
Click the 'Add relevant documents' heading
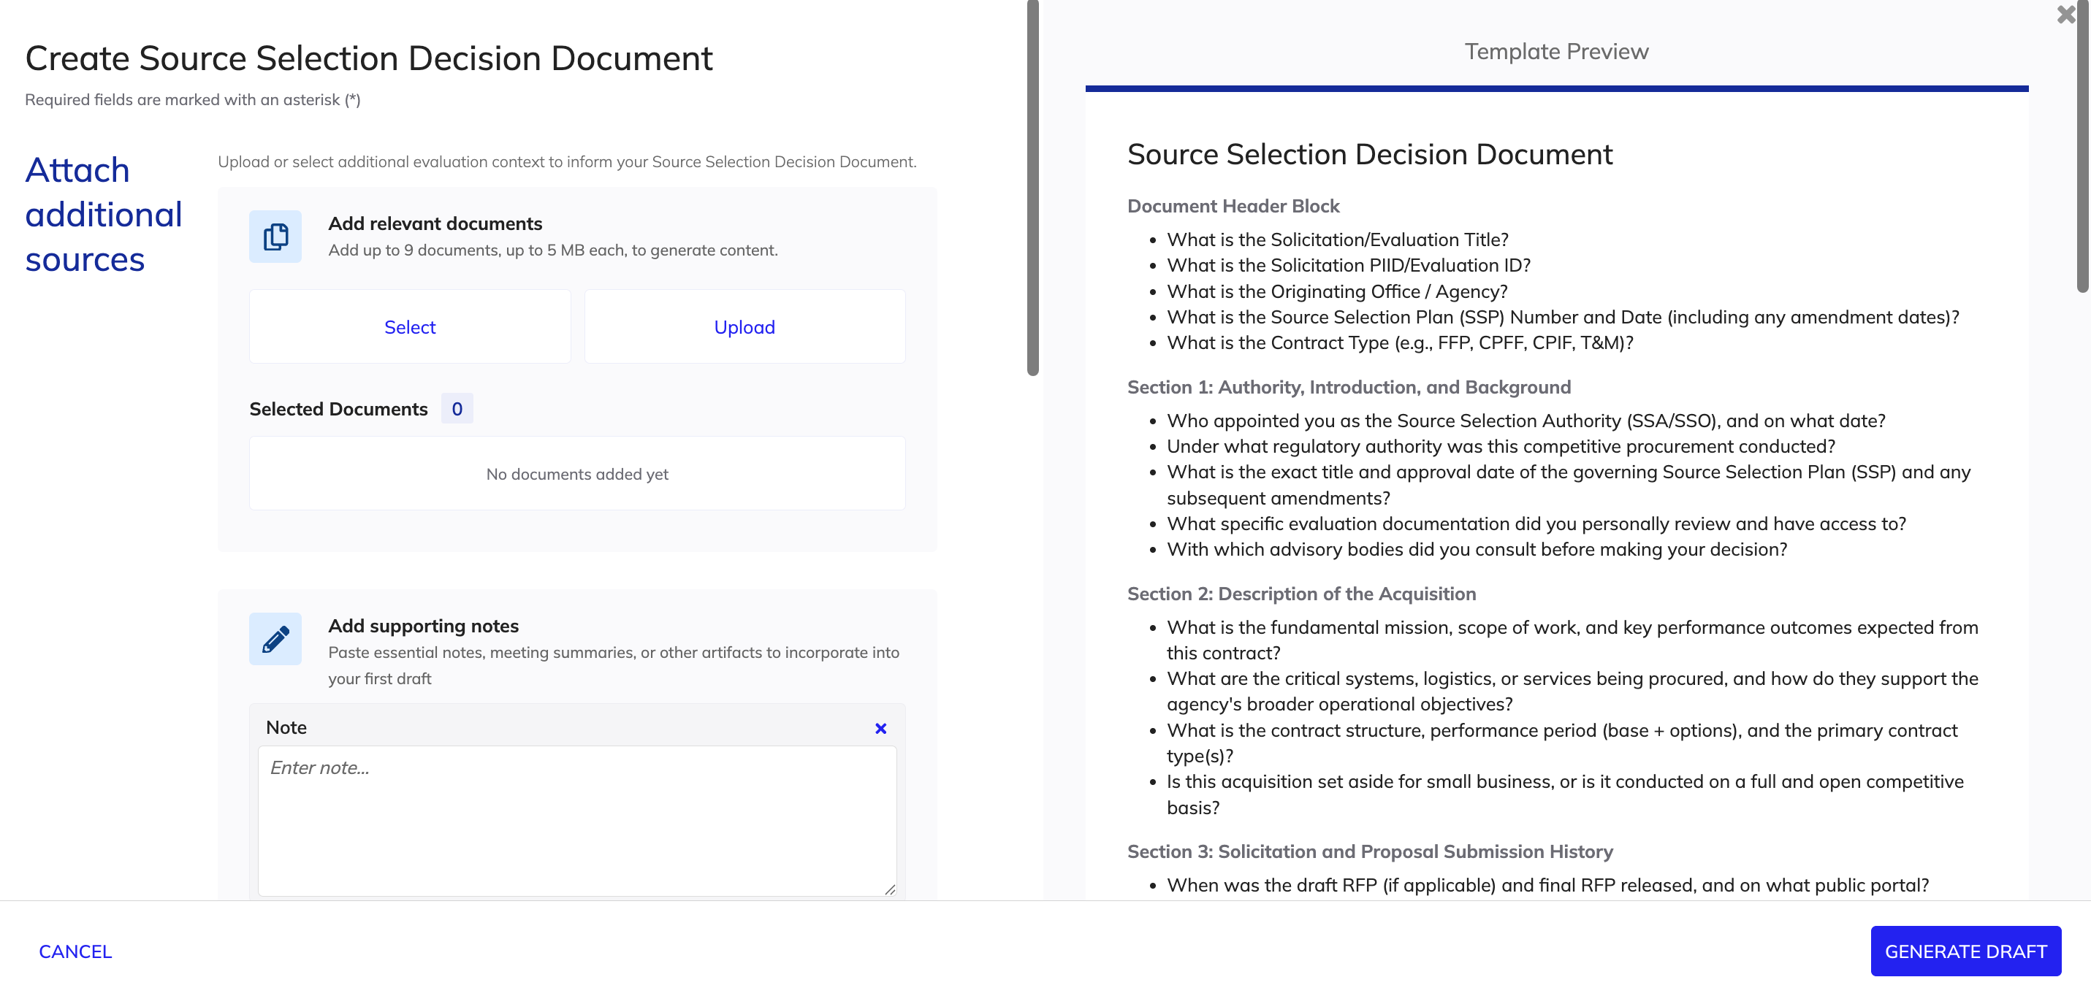435,224
